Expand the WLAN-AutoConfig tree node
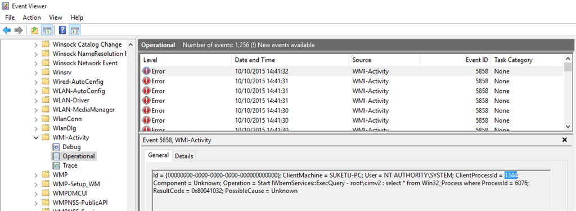576x211 pixels. (36, 91)
